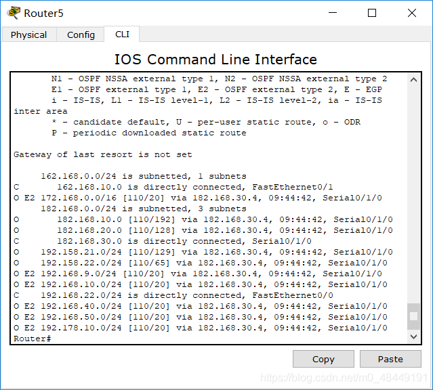Click the 192.158.22.0/24 route entry
Screen dimensions: 433x390
coord(201,263)
